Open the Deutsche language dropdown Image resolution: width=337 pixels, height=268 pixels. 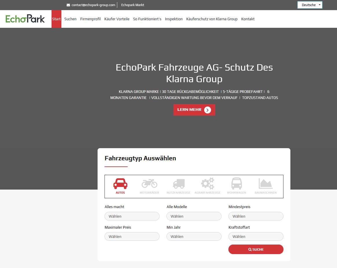click(x=310, y=5)
